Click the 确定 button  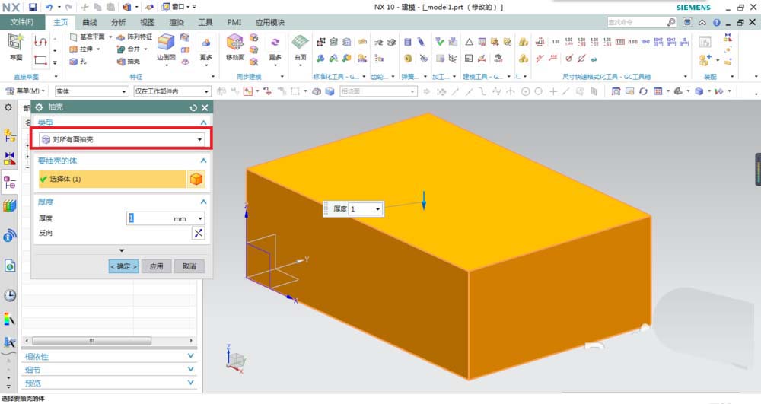(x=123, y=266)
